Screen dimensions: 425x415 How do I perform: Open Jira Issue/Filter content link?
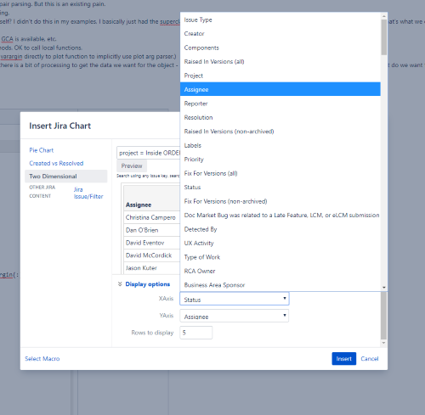[88, 193]
